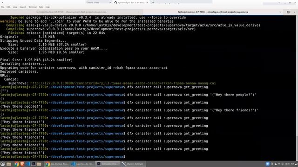Switch to the VS Code window taskbar button
The width and height of the screenshot is (298, 167).
point(82,164)
